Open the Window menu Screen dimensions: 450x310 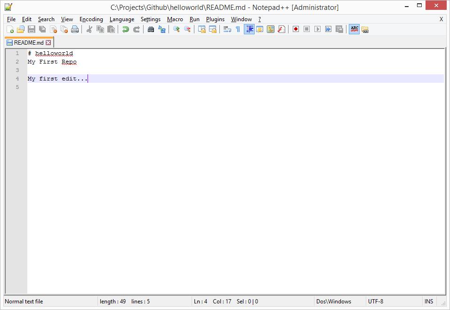[241, 19]
